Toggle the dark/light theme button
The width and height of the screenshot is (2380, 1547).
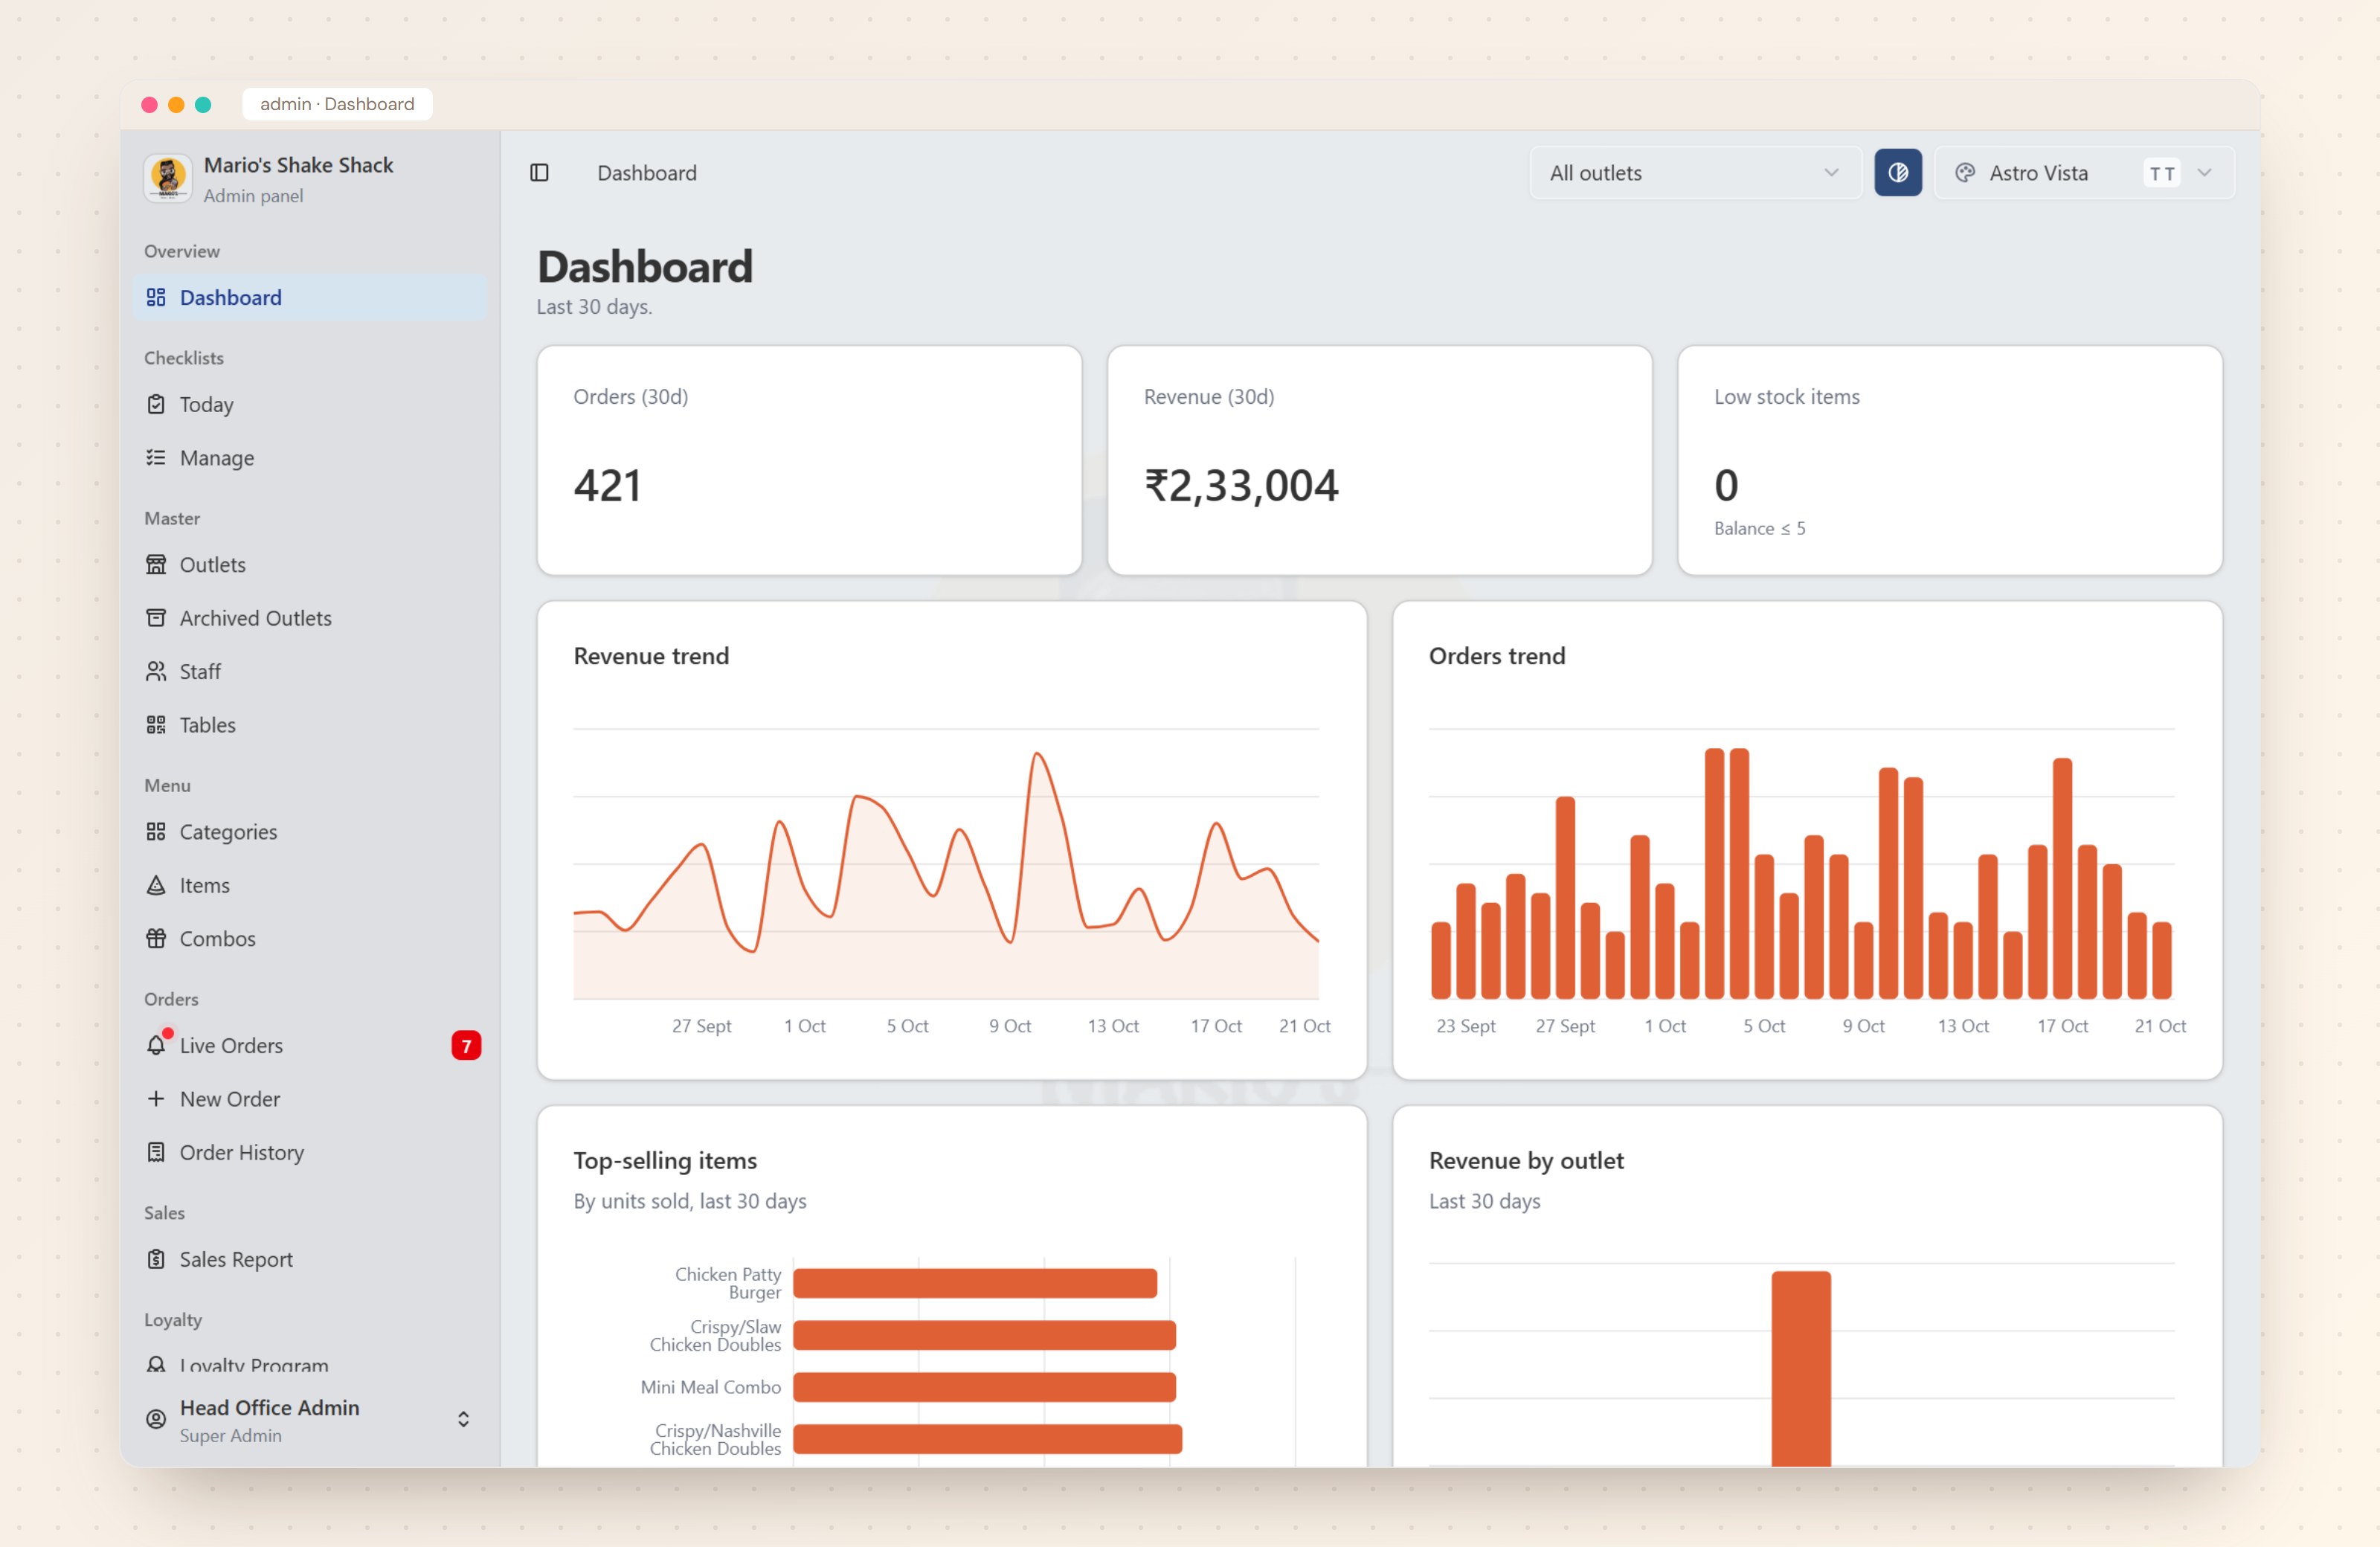[1897, 173]
